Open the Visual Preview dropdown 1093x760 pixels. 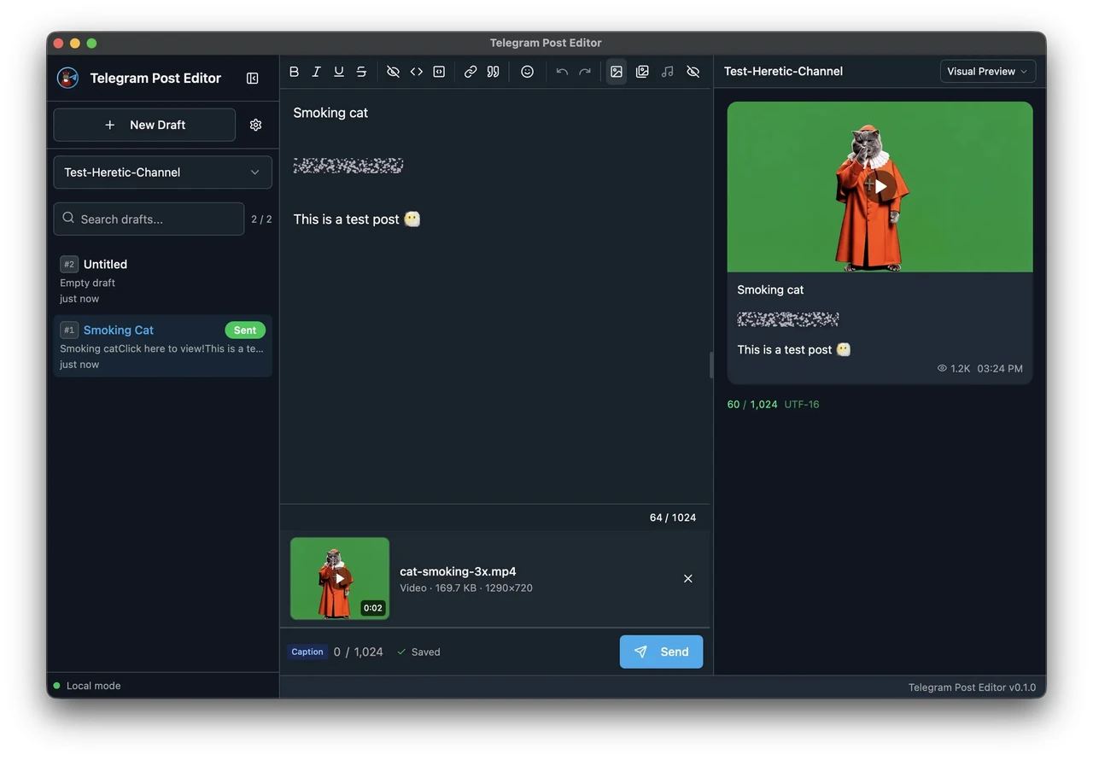[988, 72]
